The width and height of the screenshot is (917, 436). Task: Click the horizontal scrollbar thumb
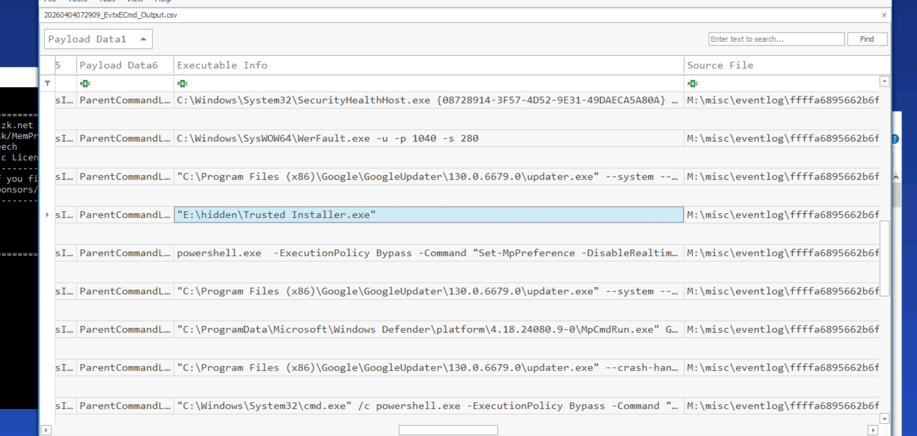click(x=448, y=430)
